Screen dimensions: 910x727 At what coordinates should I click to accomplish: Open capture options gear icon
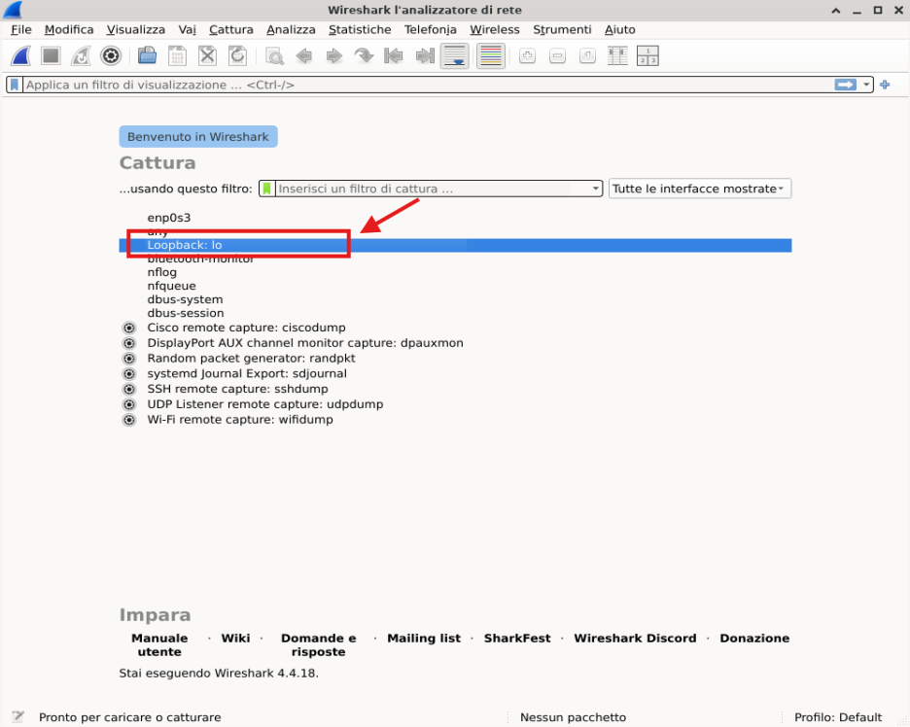click(111, 56)
